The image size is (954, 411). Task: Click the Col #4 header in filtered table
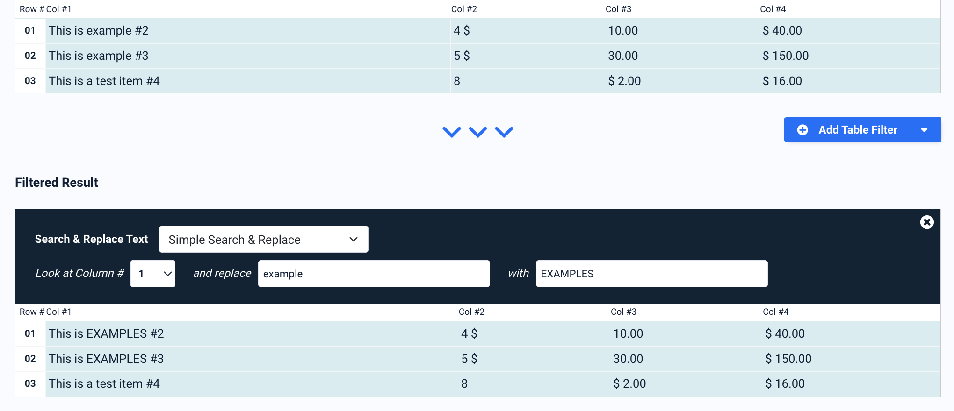pyautogui.click(x=775, y=312)
